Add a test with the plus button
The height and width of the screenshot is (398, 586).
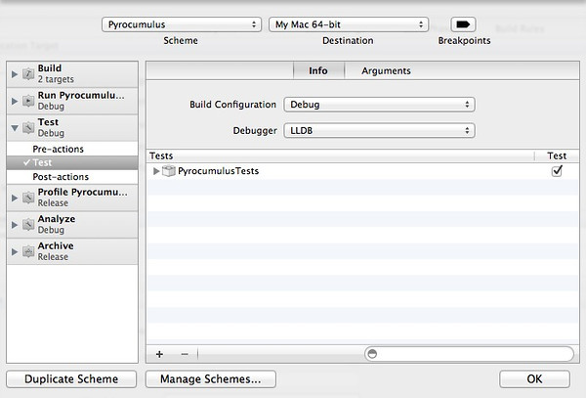pos(159,354)
